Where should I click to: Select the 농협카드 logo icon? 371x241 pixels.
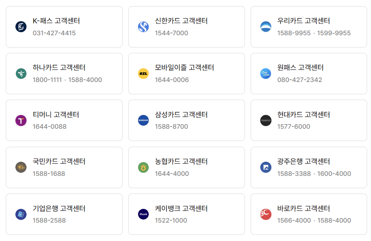(x=143, y=167)
